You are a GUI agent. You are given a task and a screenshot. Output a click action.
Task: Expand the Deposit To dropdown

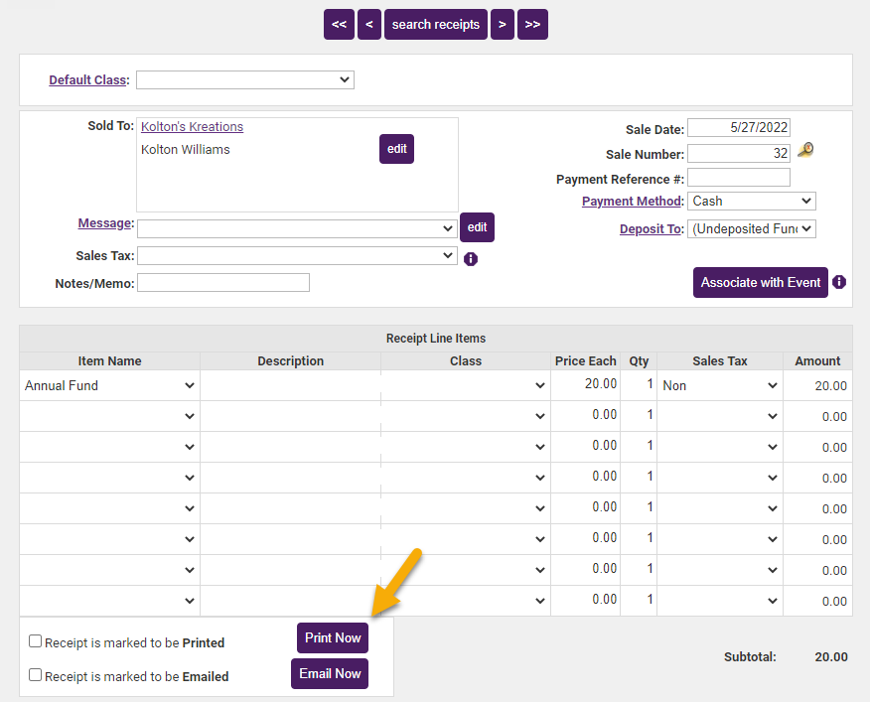pos(751,228)
